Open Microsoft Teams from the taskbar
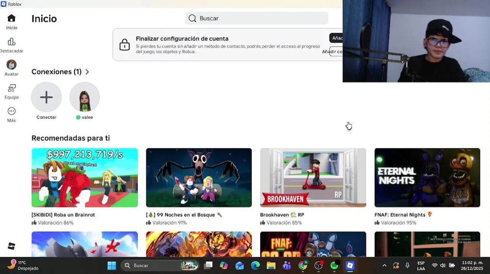The height and width of the screenshot is (274, 490). (x=287, y=266)
